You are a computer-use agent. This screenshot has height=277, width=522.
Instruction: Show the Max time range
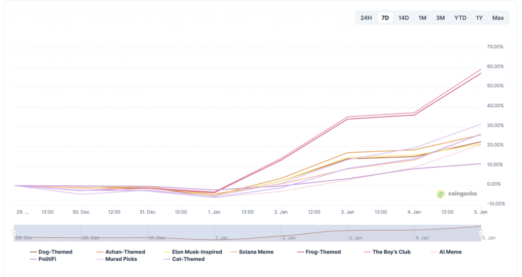pyautogui.click(x=498, y=18)
